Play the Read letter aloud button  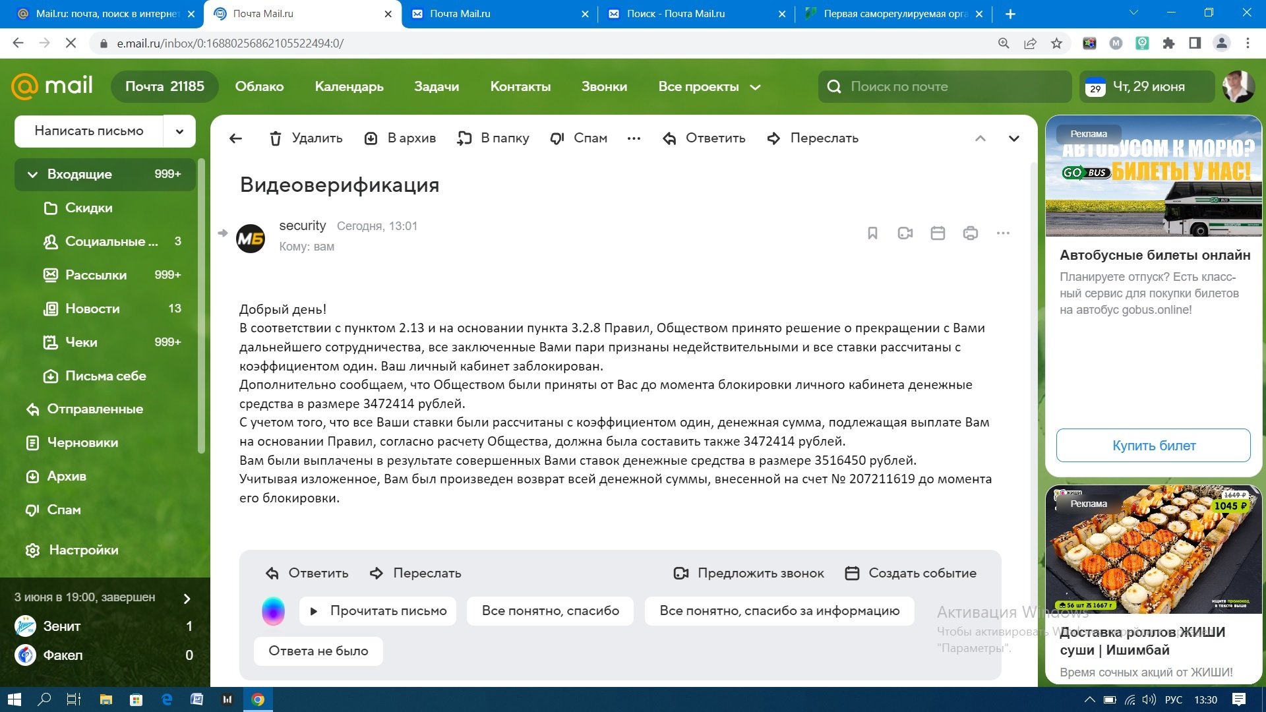point(378,611)
